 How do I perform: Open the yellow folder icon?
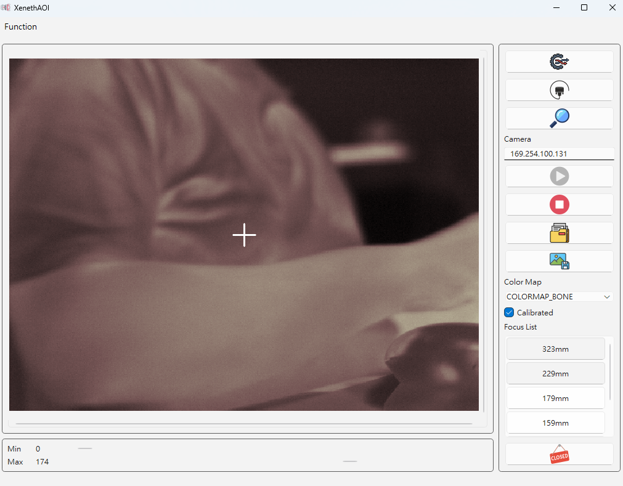pos(559,233)
